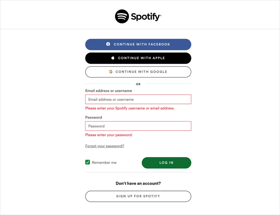The width and height of the screenshot is (280, 215).
Task: Click the green checkmark next to Remember me
Action: click(87, 162)
